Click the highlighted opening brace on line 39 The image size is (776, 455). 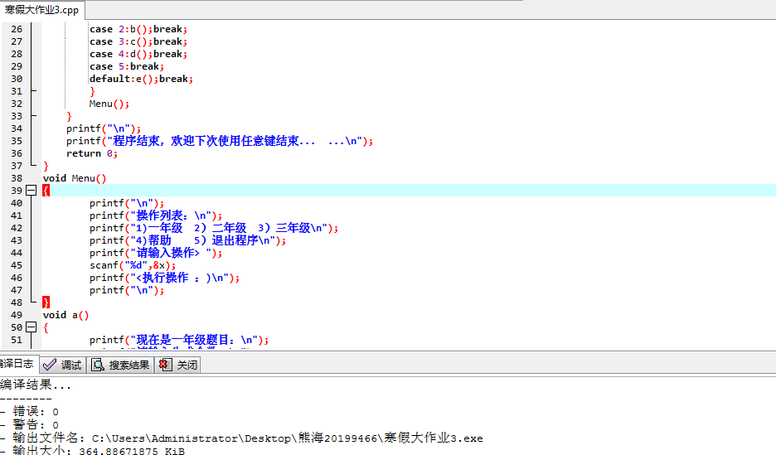point(46,191)
